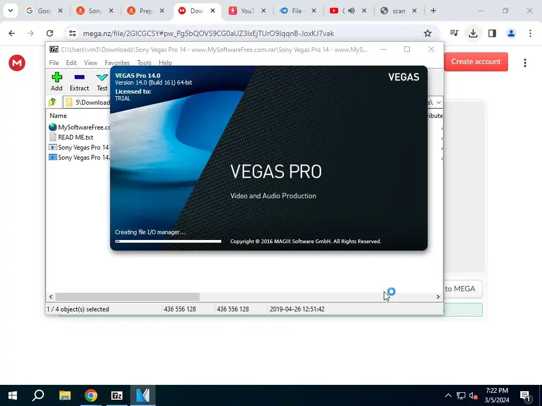Bookmark this page with the star icon
The image size is (542, 406).
428,33
